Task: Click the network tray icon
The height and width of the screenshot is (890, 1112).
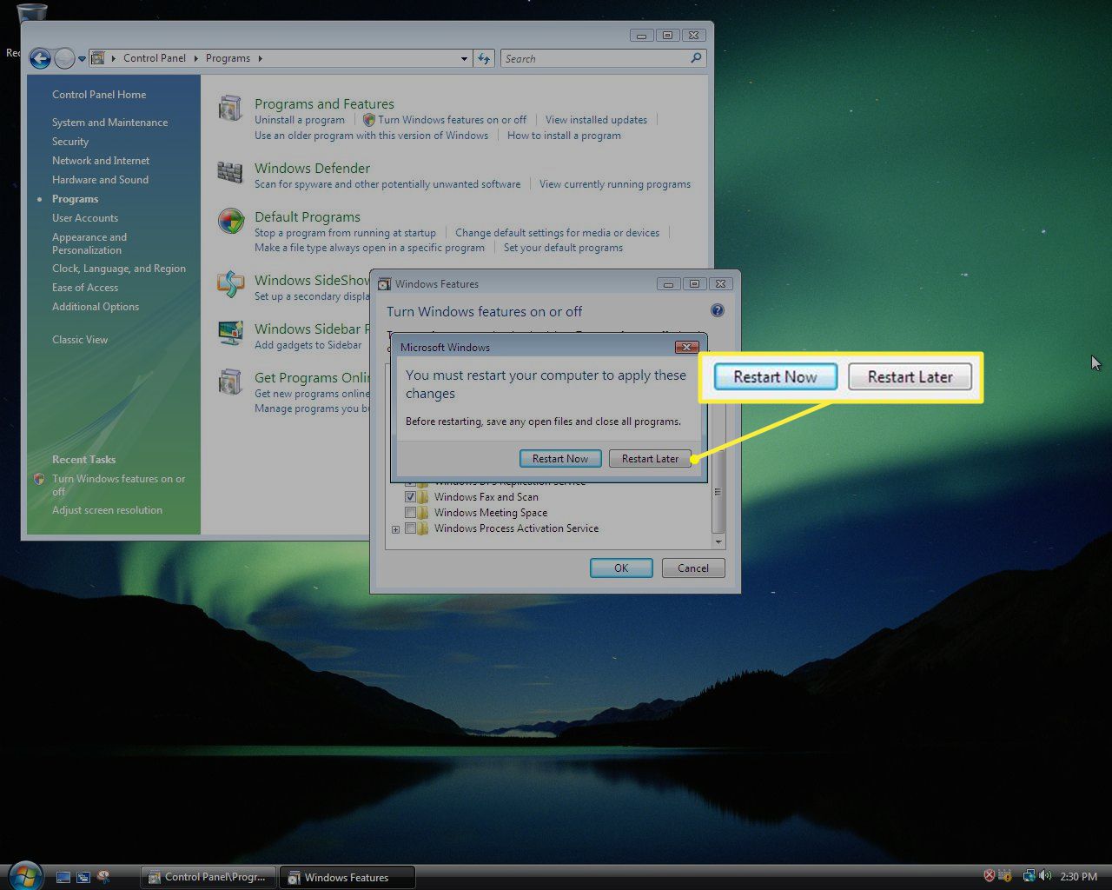Action: (1029, 876)
